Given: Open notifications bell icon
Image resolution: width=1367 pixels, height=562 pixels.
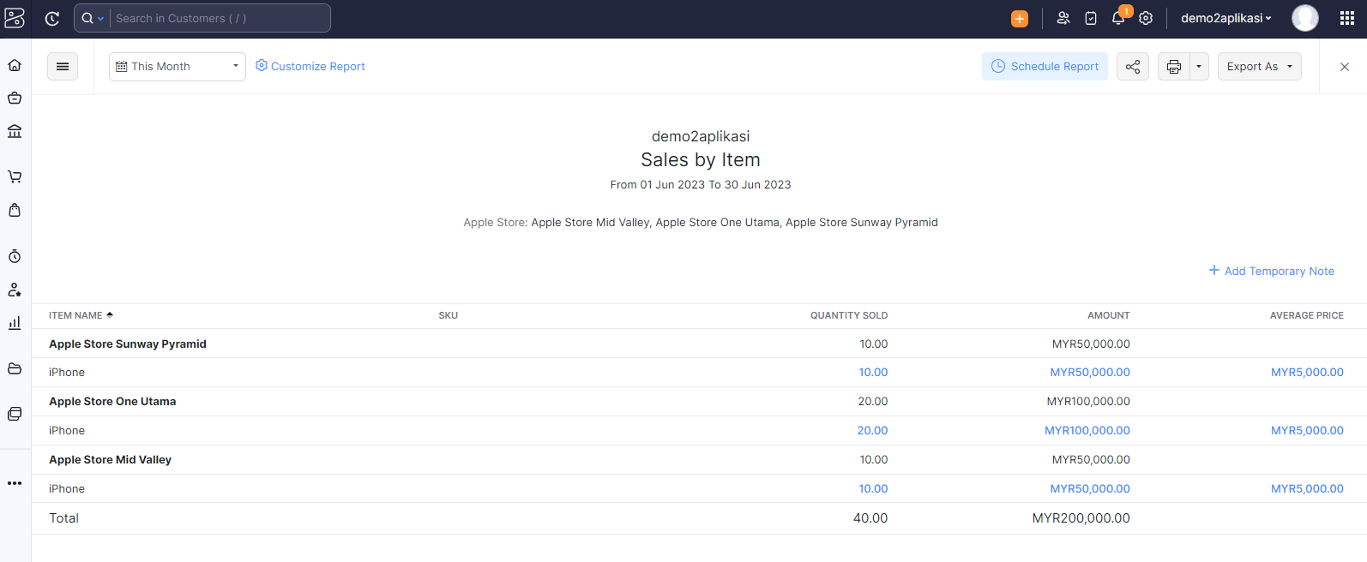Looking at the screenshot, I should click(1118, 18).
